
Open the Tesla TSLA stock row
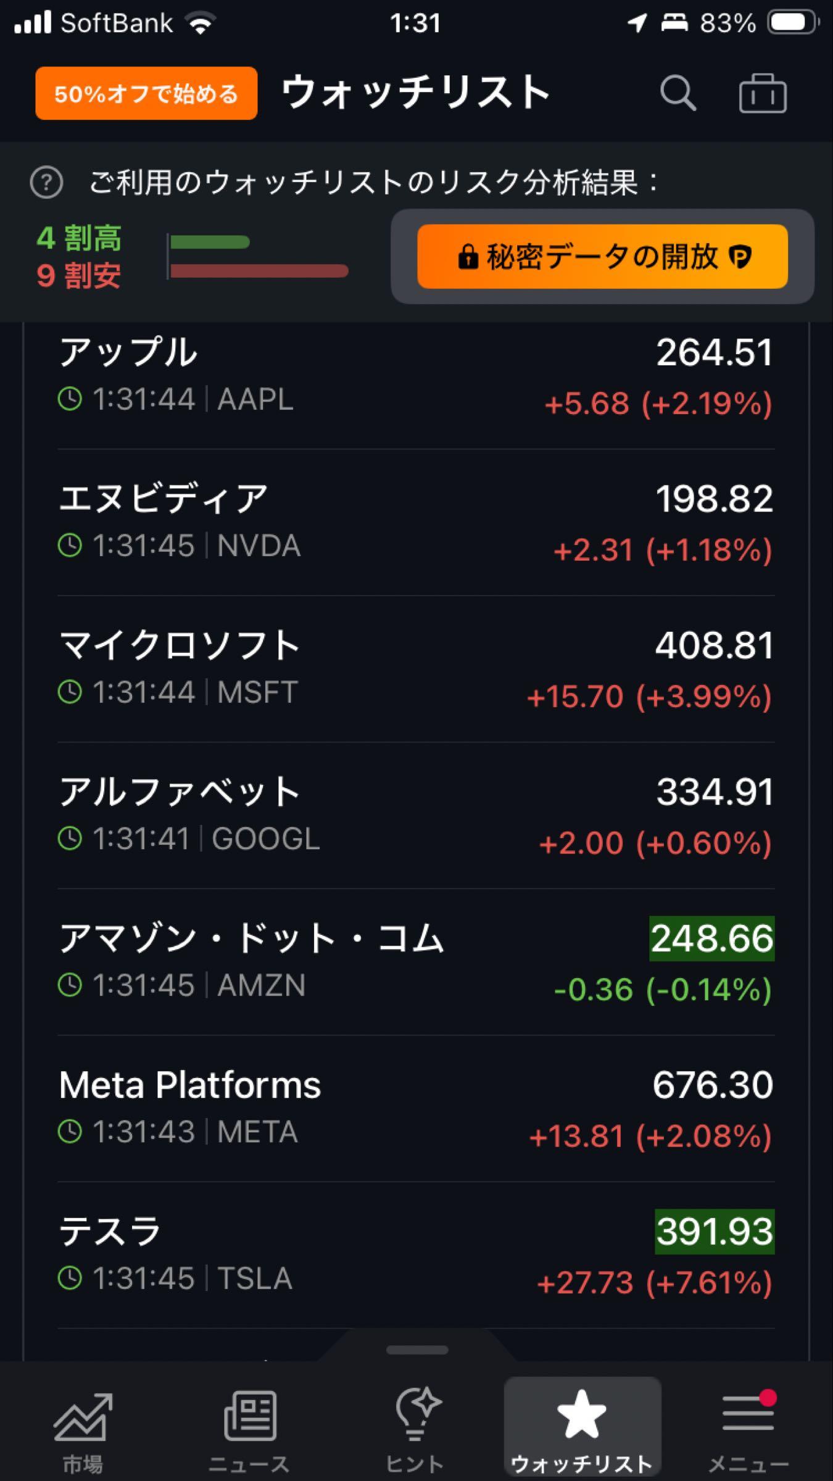coord(416,1255)
